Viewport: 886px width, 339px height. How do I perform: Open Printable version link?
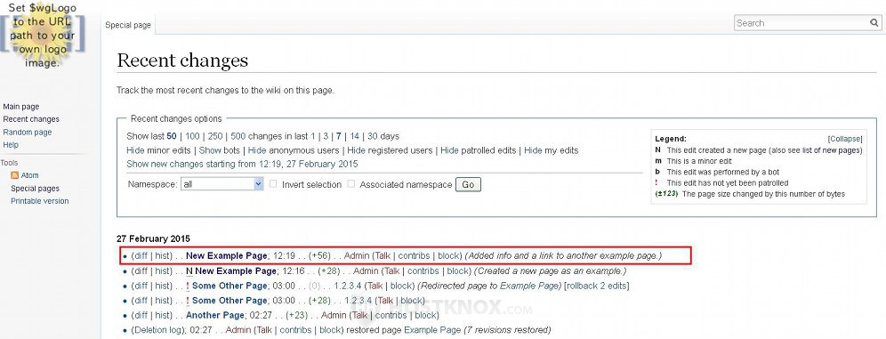[x=39, y=200]
